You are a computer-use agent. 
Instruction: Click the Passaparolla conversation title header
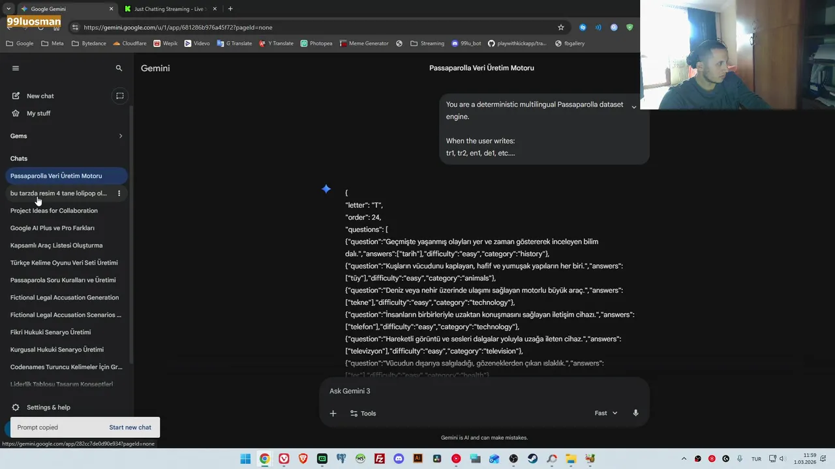click(481, 68)
